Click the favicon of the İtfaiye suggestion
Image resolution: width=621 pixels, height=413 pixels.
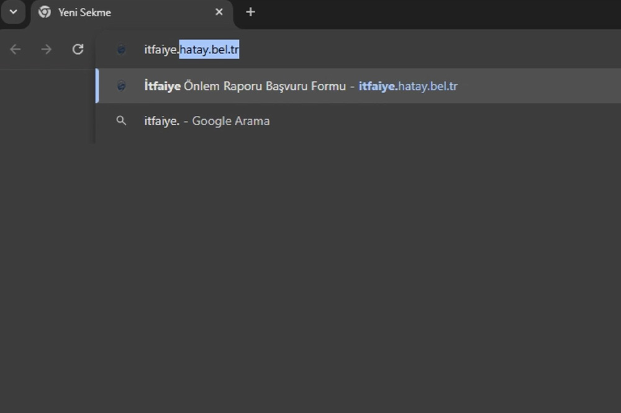coord(122,86)
